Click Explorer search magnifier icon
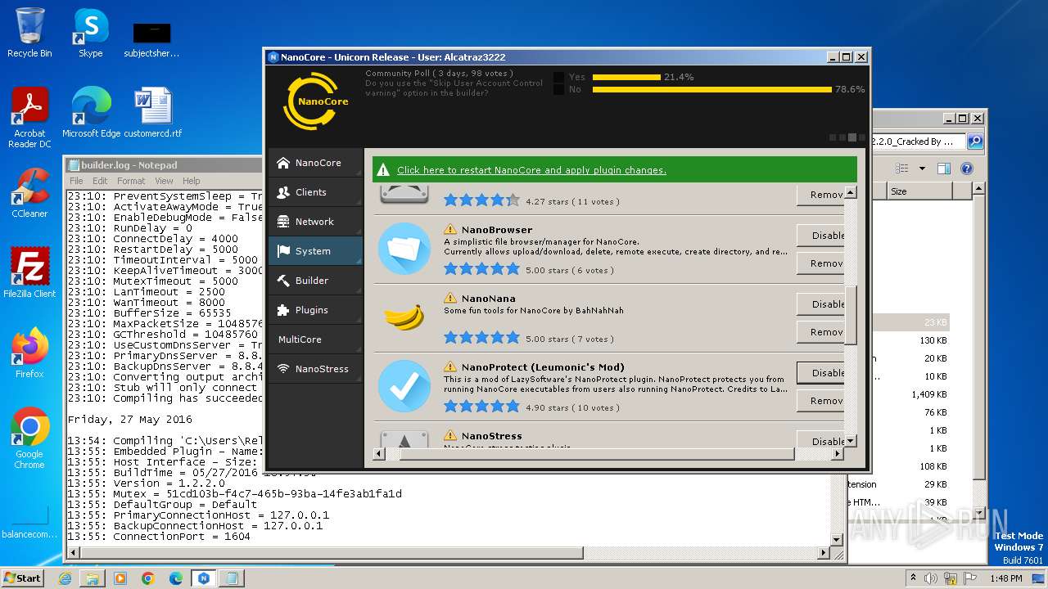Image resolution: width=1048 pixels, height=589 pixels. tap(975, 142)
